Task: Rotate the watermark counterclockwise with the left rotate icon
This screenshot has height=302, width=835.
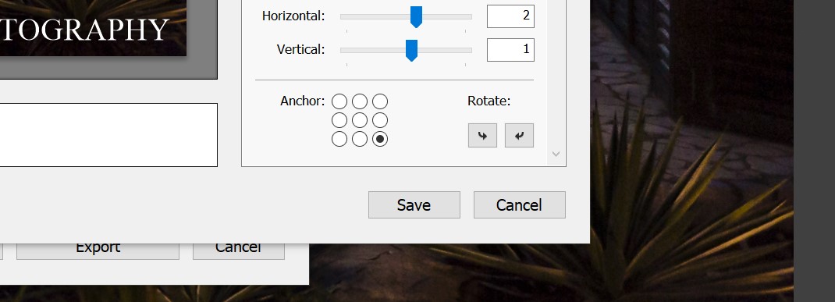Action: [x=482, y=135]
